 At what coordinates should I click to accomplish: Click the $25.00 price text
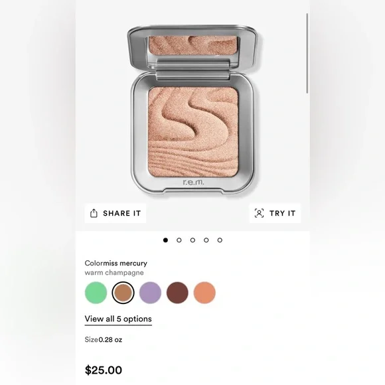point(104,370)
